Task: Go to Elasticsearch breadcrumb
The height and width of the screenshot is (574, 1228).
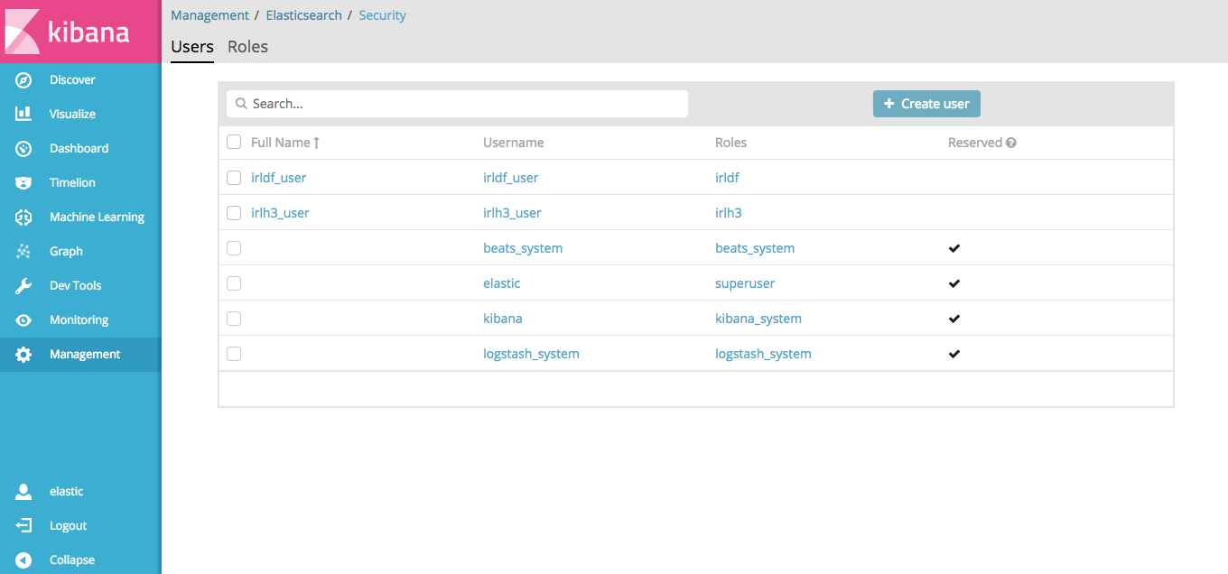Action: (x=303, y=15)
